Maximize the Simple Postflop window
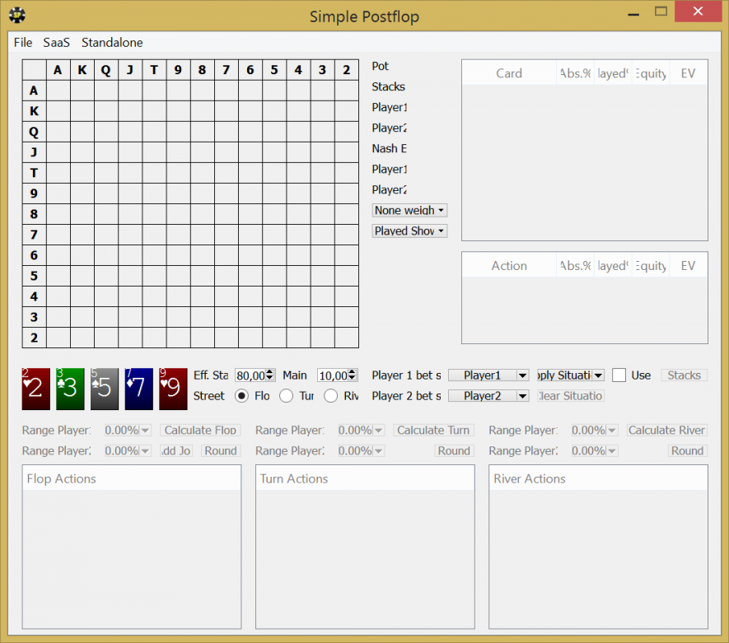Screen dimensions: 729x643 pyautogui.click(x=661, y=12)
